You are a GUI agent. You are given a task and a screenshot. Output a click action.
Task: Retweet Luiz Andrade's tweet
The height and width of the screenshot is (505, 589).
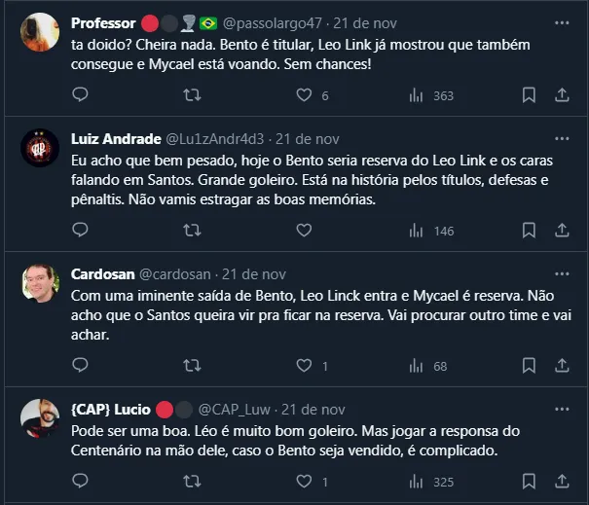(x=193, y=231)
